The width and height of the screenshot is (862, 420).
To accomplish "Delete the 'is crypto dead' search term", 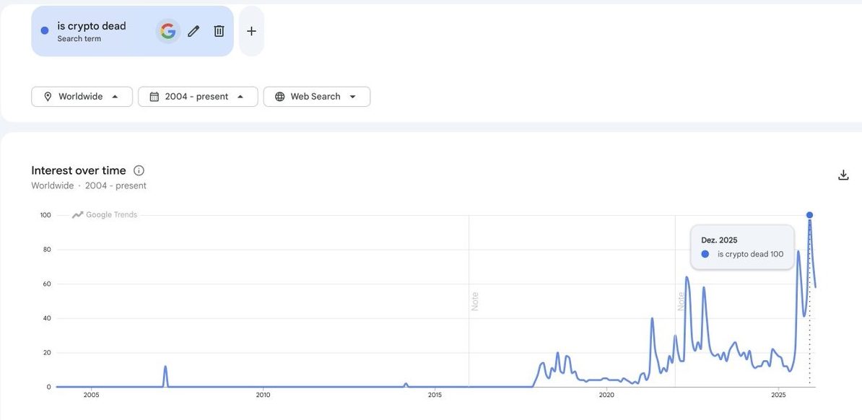I will 219,31.
